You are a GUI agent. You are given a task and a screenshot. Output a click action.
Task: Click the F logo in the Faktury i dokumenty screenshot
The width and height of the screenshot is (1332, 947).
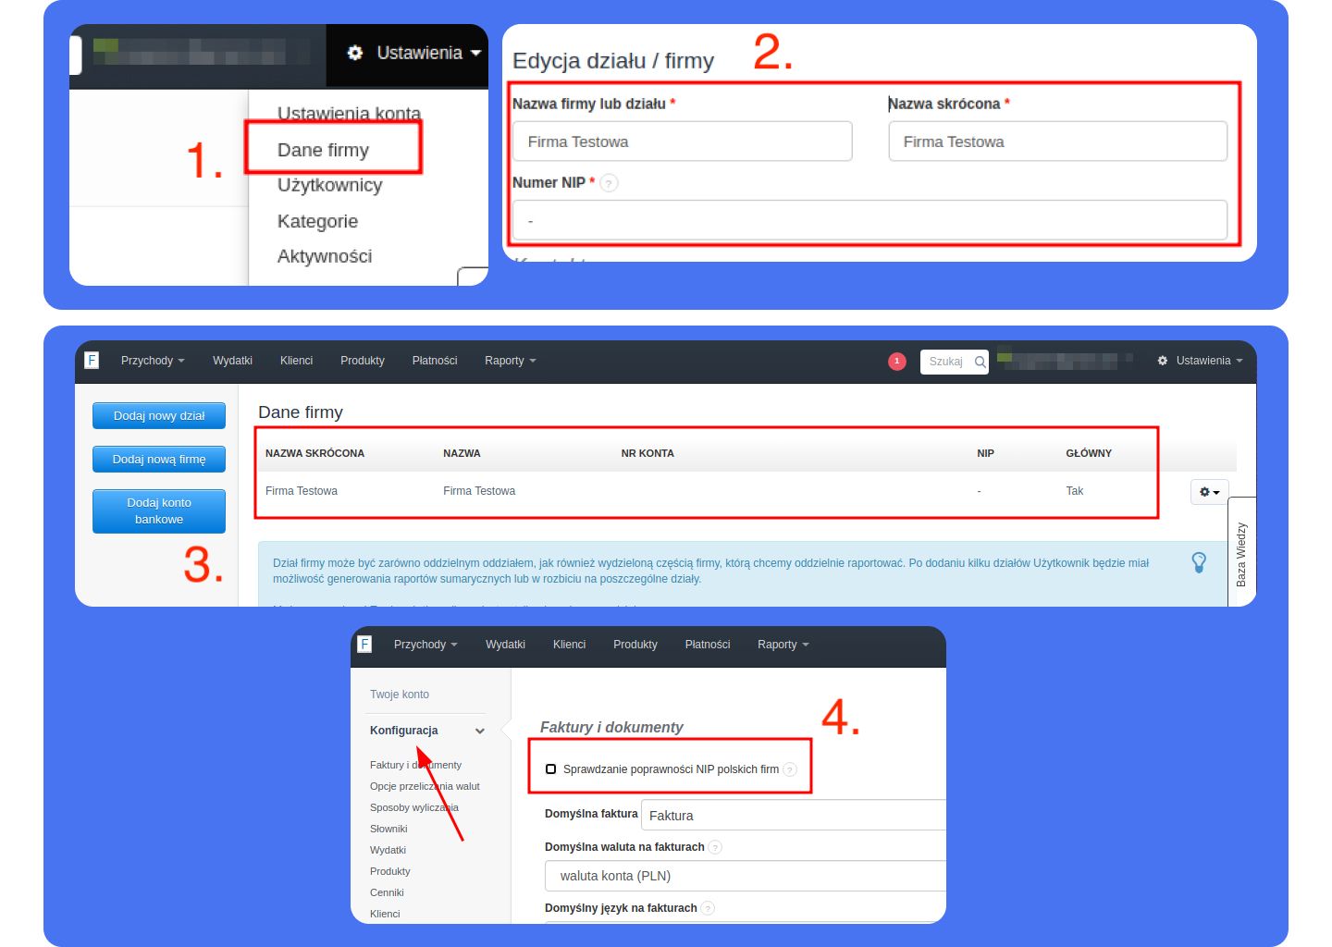click(364, 645)
